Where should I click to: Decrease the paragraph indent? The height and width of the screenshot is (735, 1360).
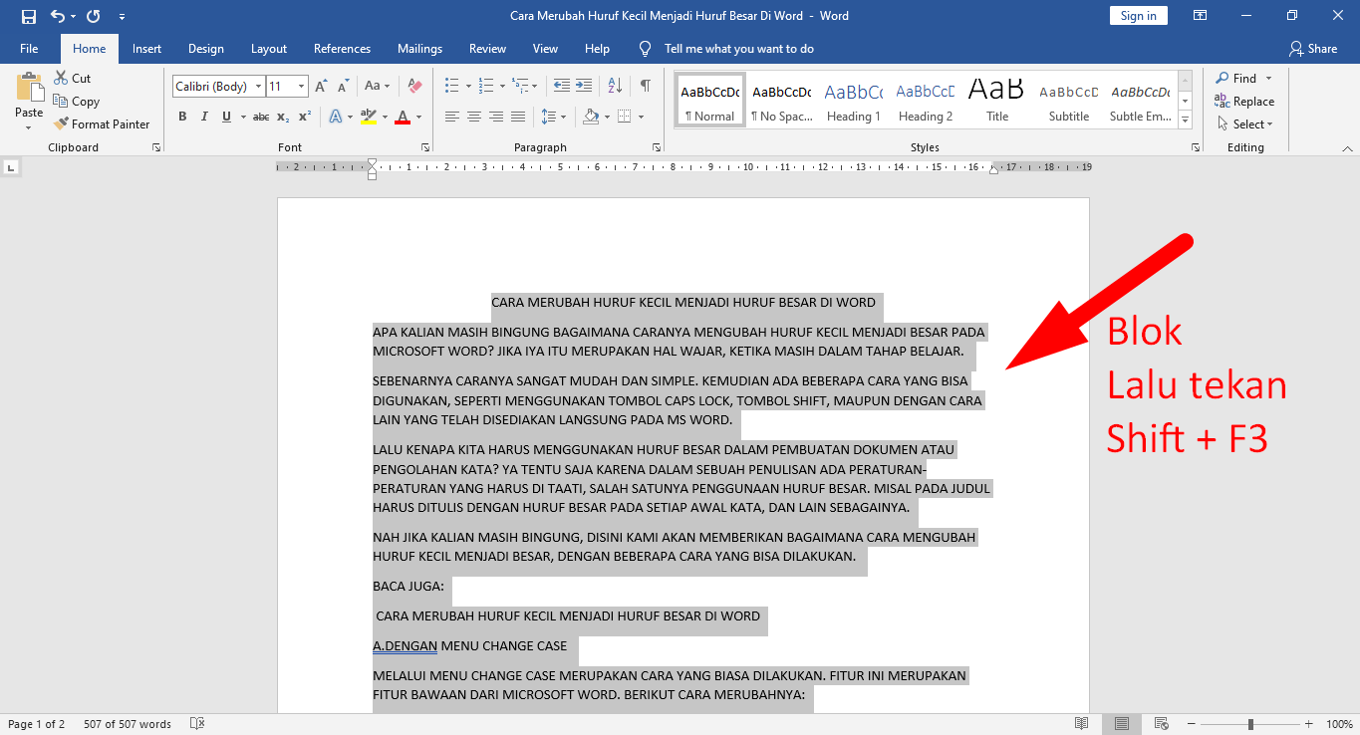point(561,87)
